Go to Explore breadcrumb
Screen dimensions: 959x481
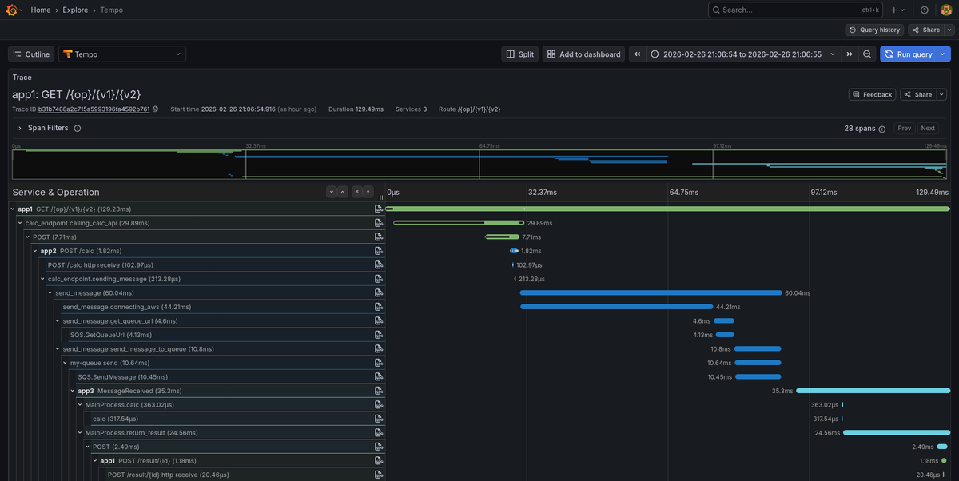[x=76, y=10]
